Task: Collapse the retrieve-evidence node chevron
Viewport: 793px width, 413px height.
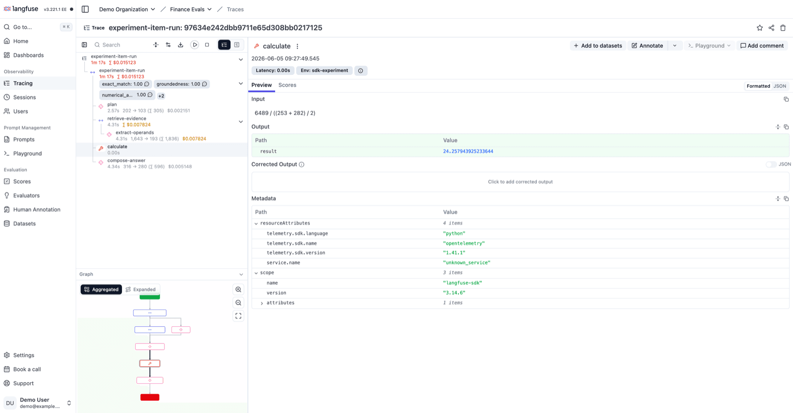Action: coord(241,121)
